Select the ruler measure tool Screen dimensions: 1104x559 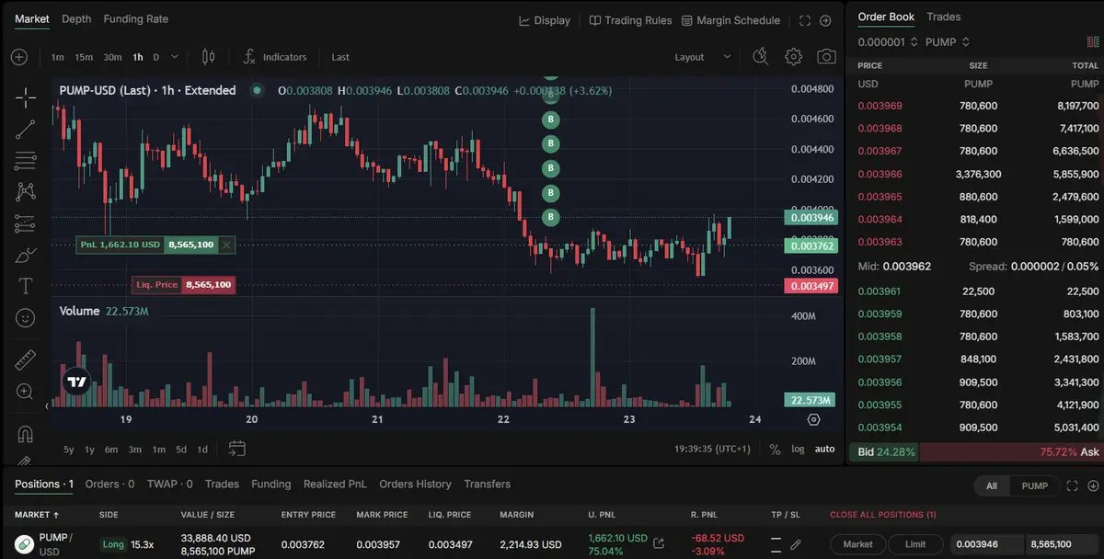pos(25,359)
